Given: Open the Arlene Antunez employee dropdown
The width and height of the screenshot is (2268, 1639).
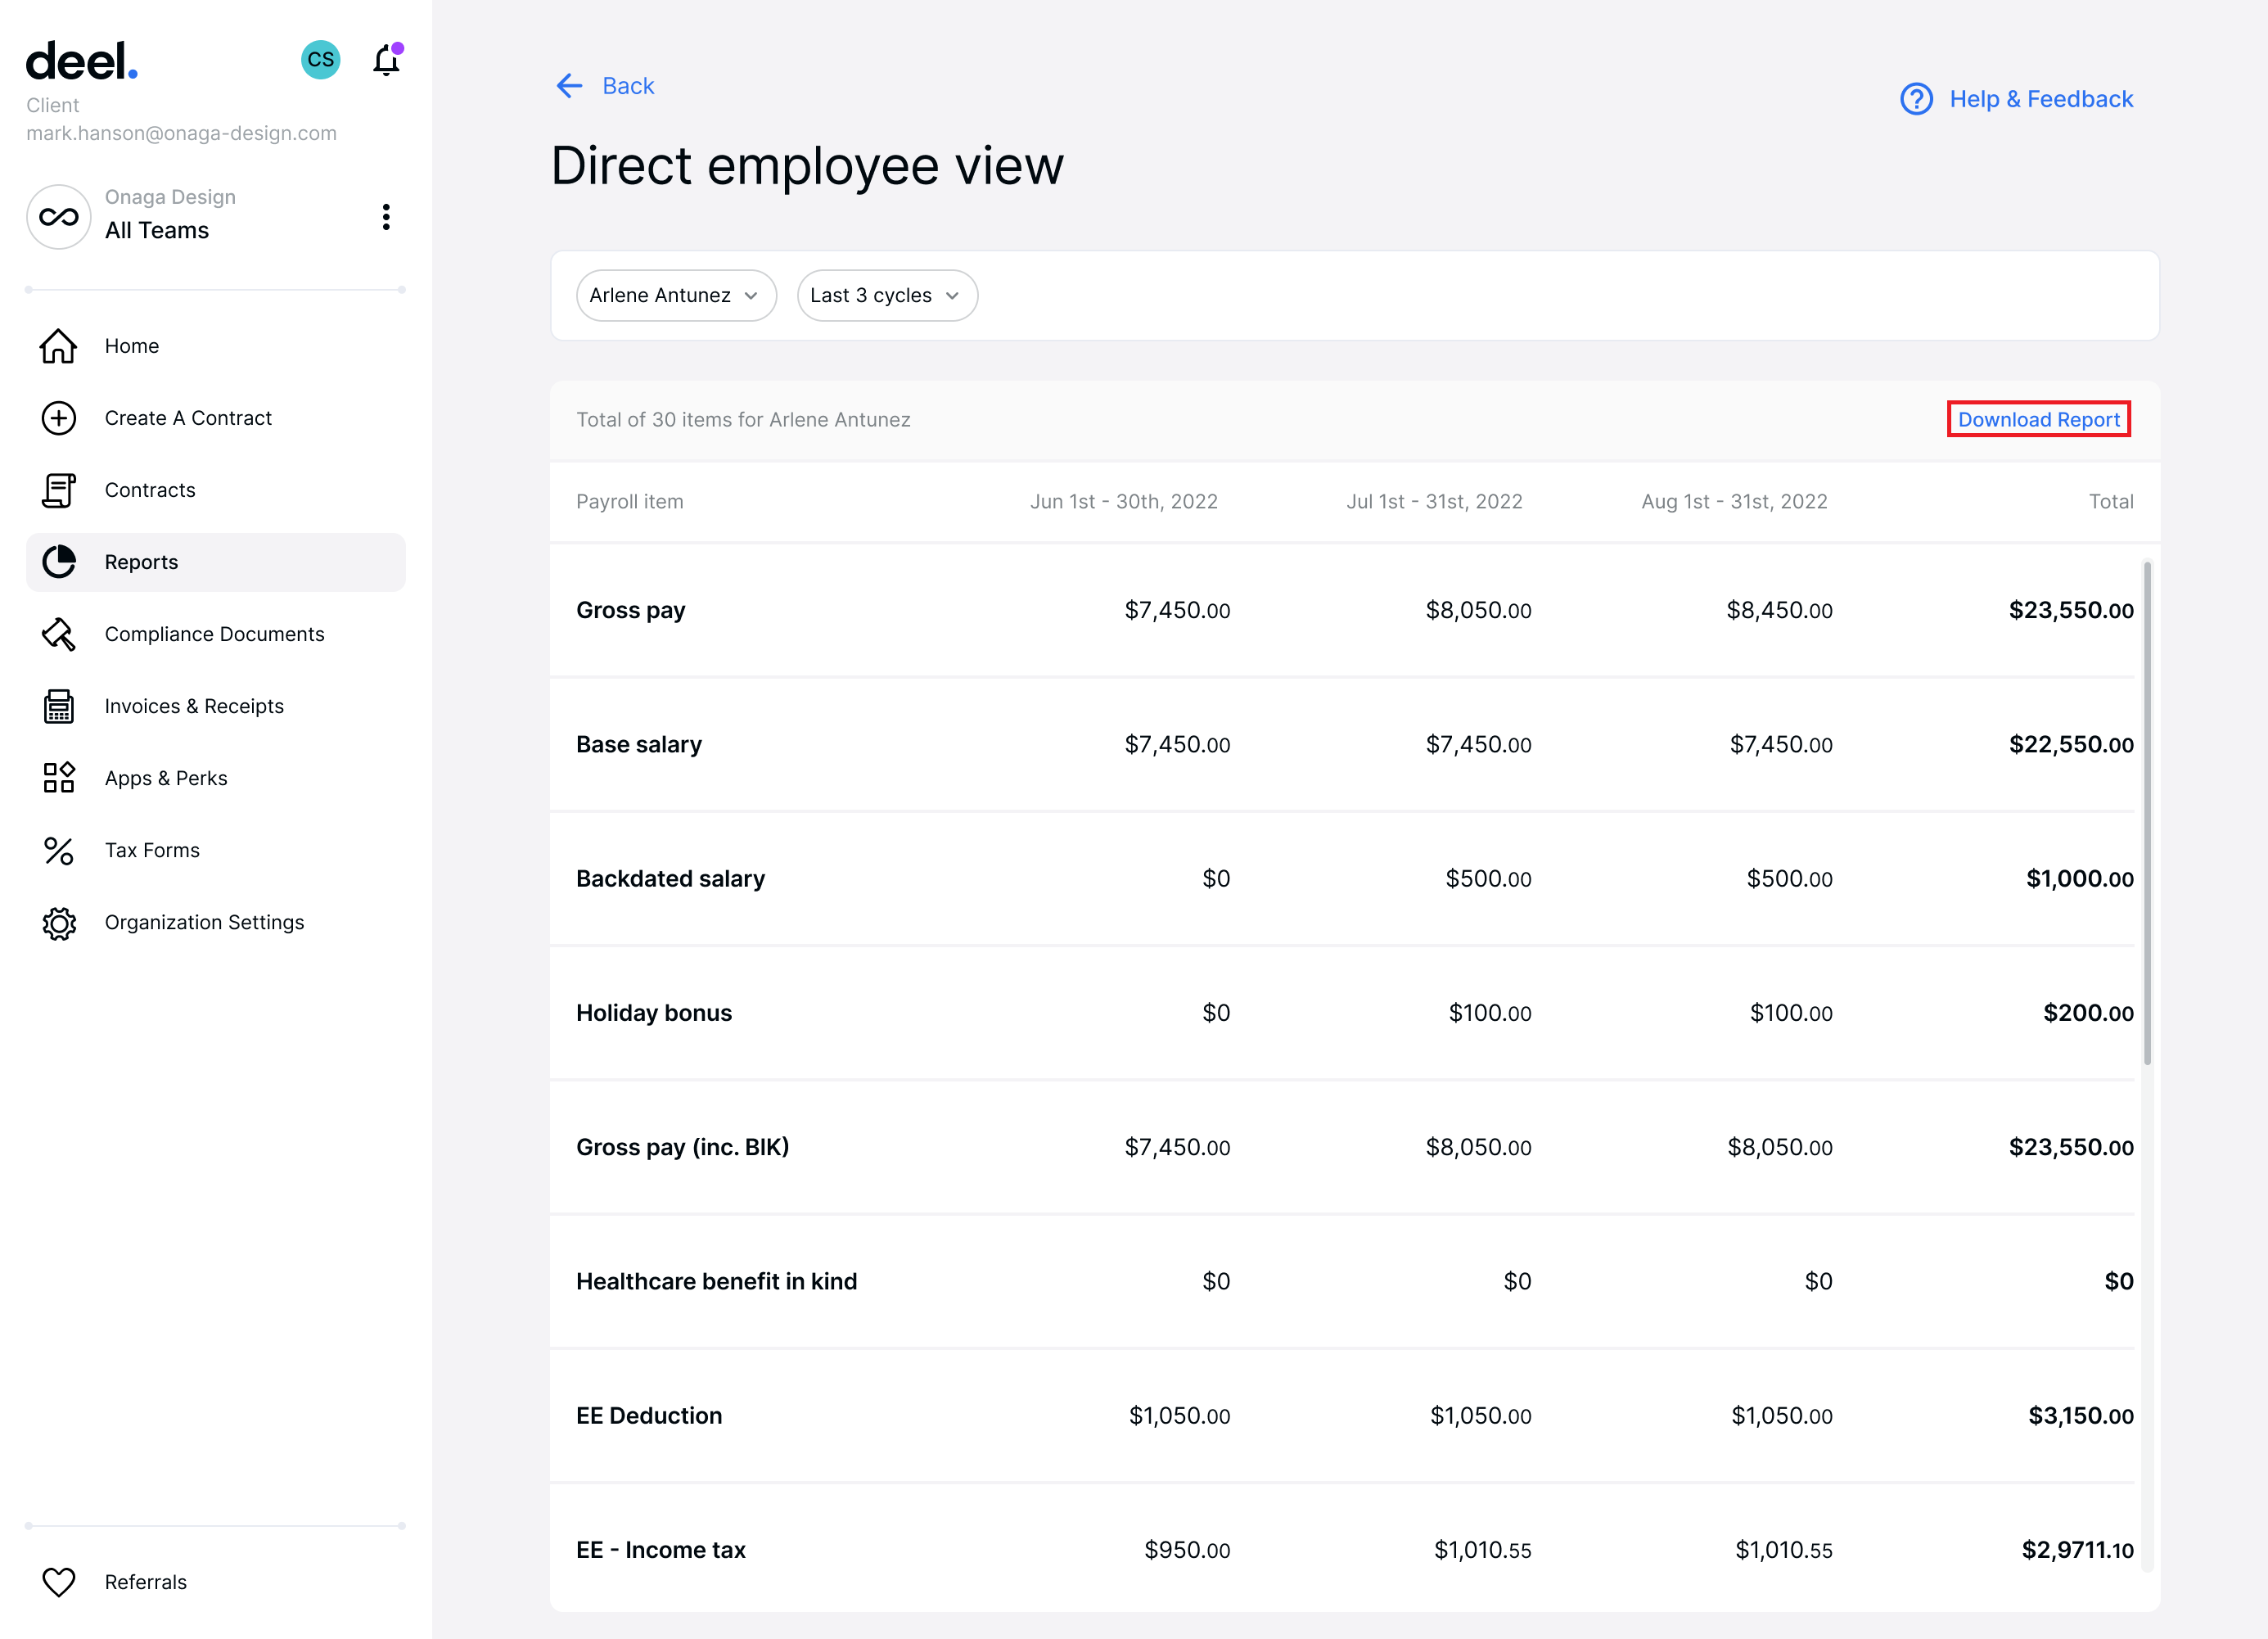Looking at the screenshot, I should coord(676,295).
